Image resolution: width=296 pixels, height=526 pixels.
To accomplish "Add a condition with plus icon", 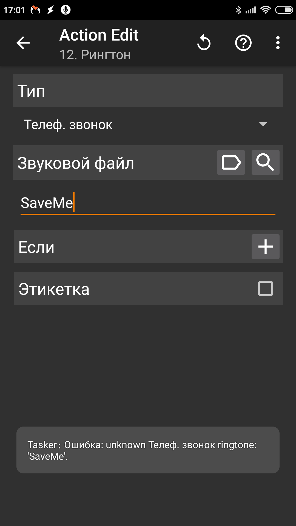I will point(265,247).
